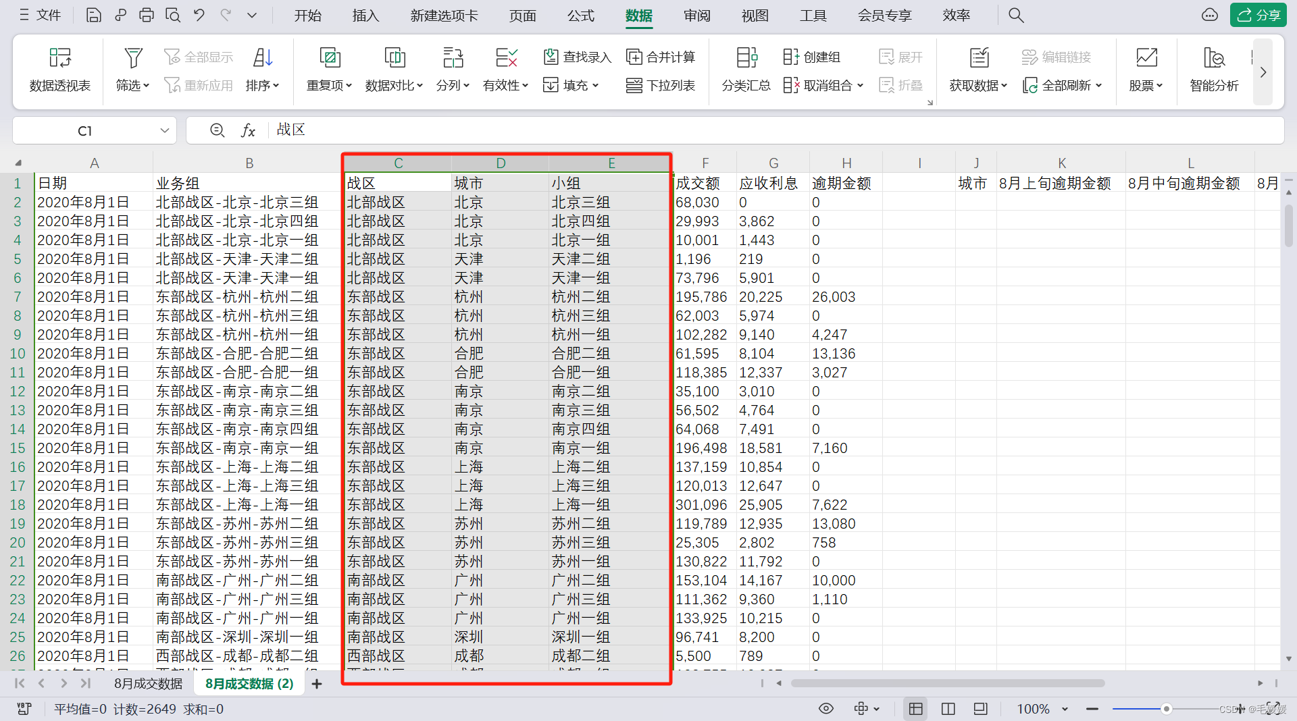This screenshot has width=1297, height=721.
Task: Expand the 全部刷新 dropdown arrow
Action: (1098, 86)
